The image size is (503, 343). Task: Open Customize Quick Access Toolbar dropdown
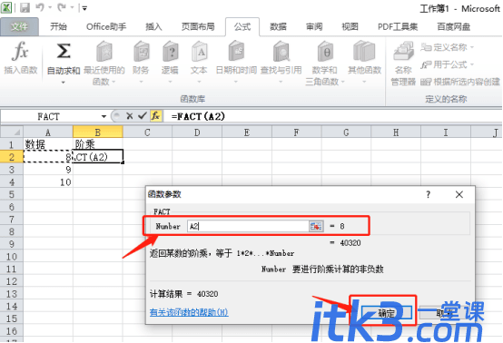(x=84, y=8)
